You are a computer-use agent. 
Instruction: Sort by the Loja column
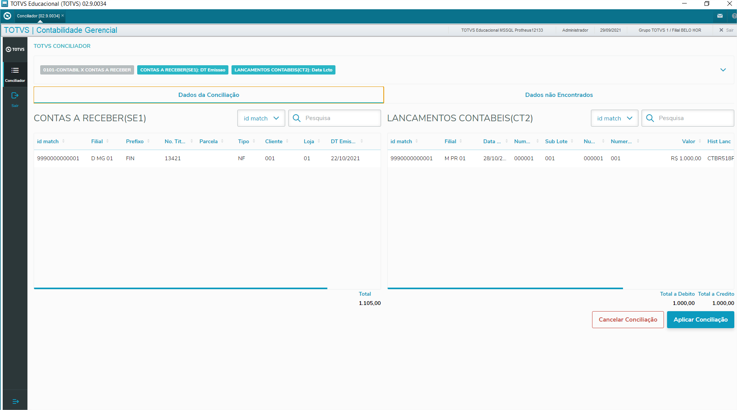point(319,141)
